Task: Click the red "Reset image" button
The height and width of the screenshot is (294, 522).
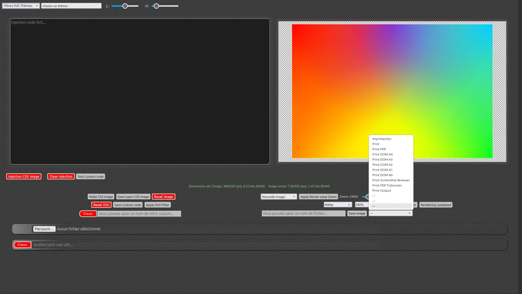Action: 163,196
